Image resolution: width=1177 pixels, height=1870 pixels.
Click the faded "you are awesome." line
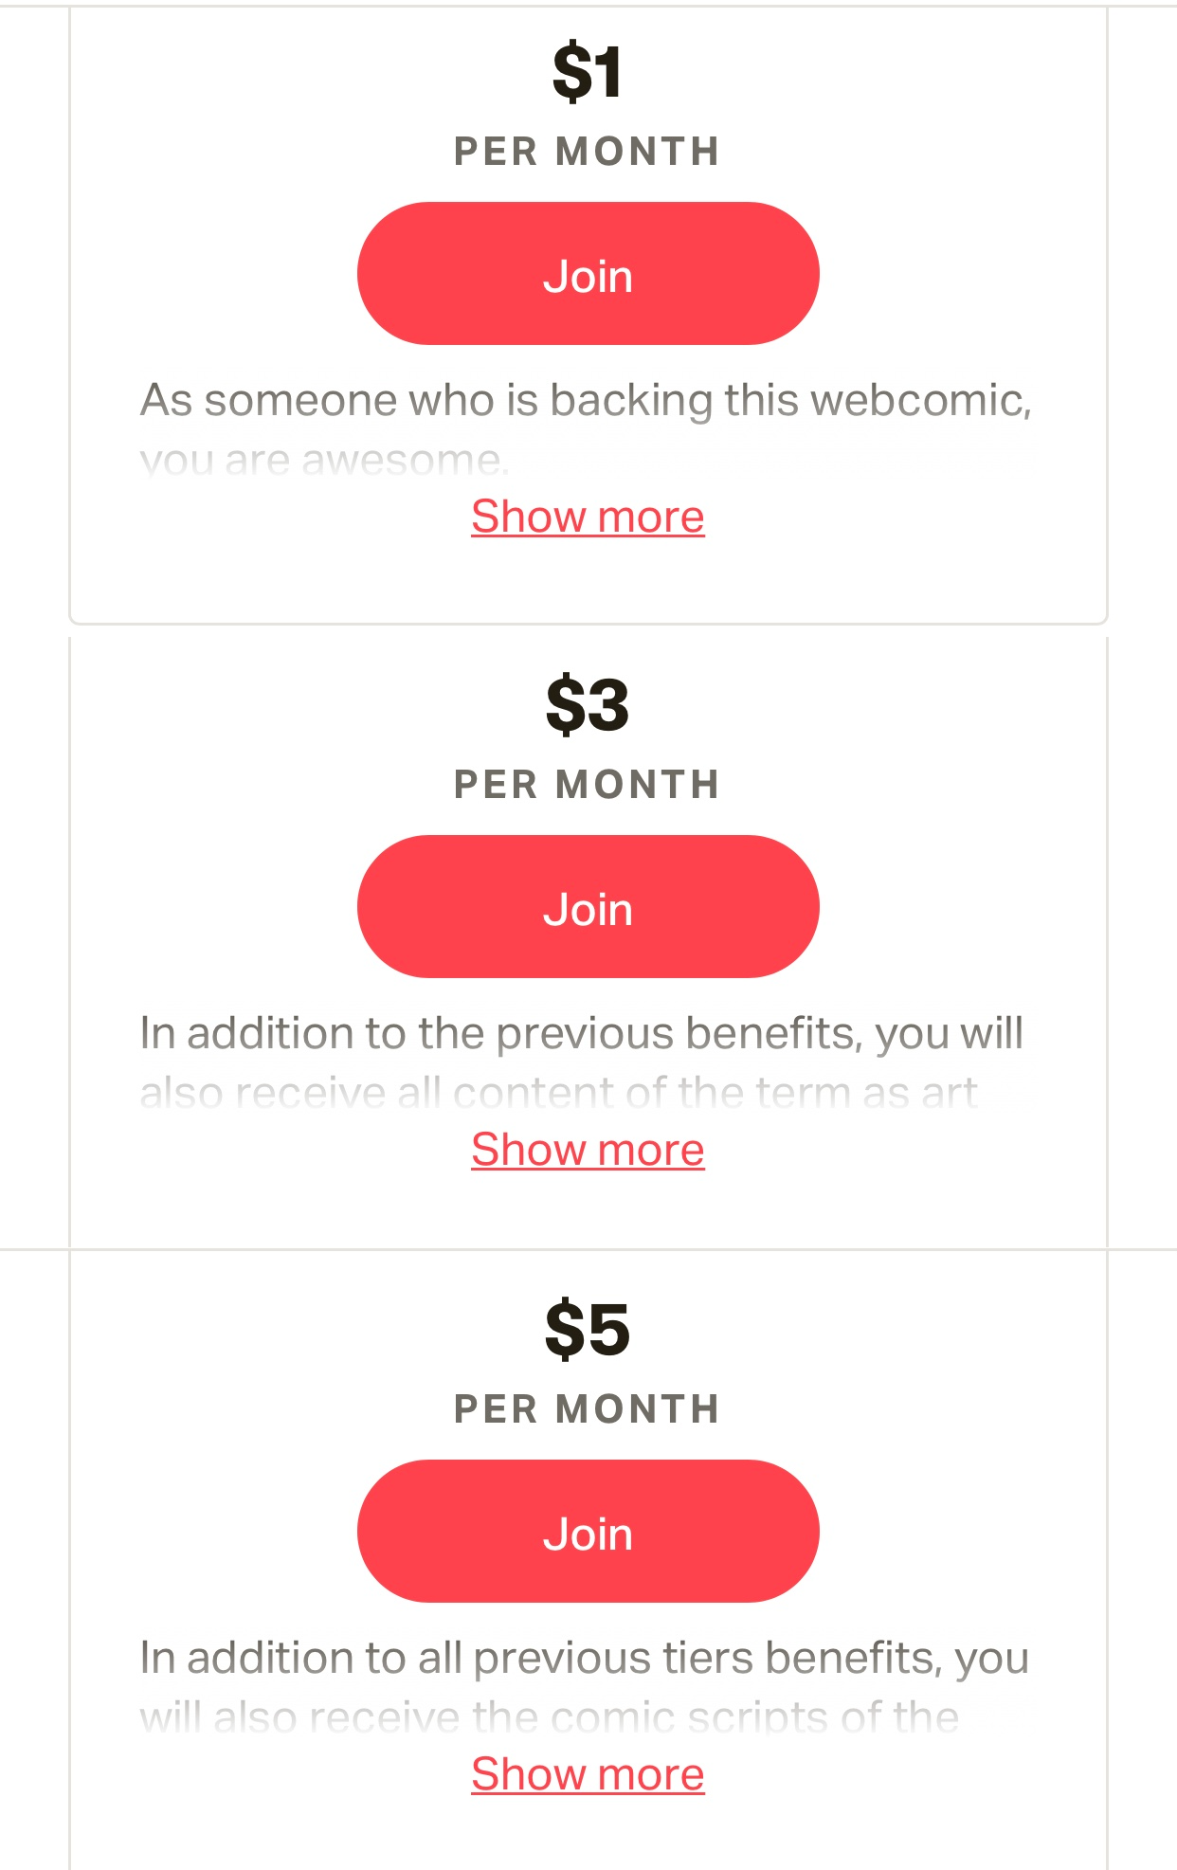[x=324, y=461]
